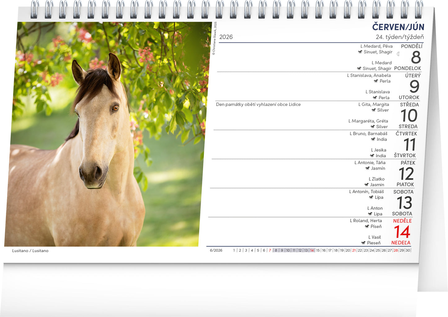Click the moon phase icon beside date 8

(x=398, y=54)
